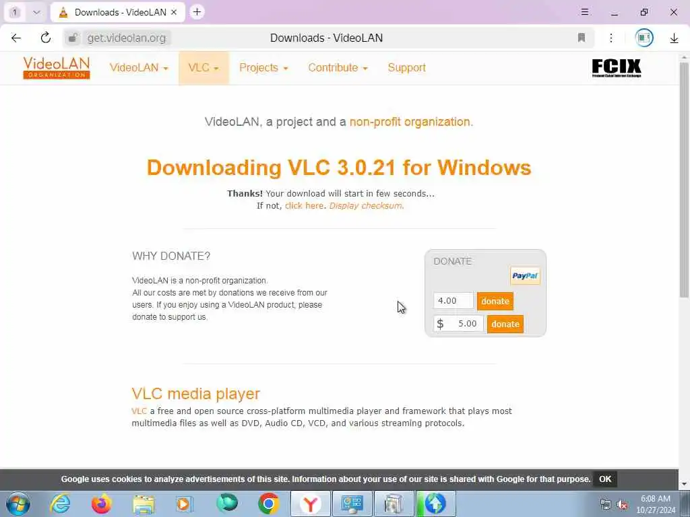Open the control panel window taskbar button
690x517 pixels.
[x=352, y=504]
